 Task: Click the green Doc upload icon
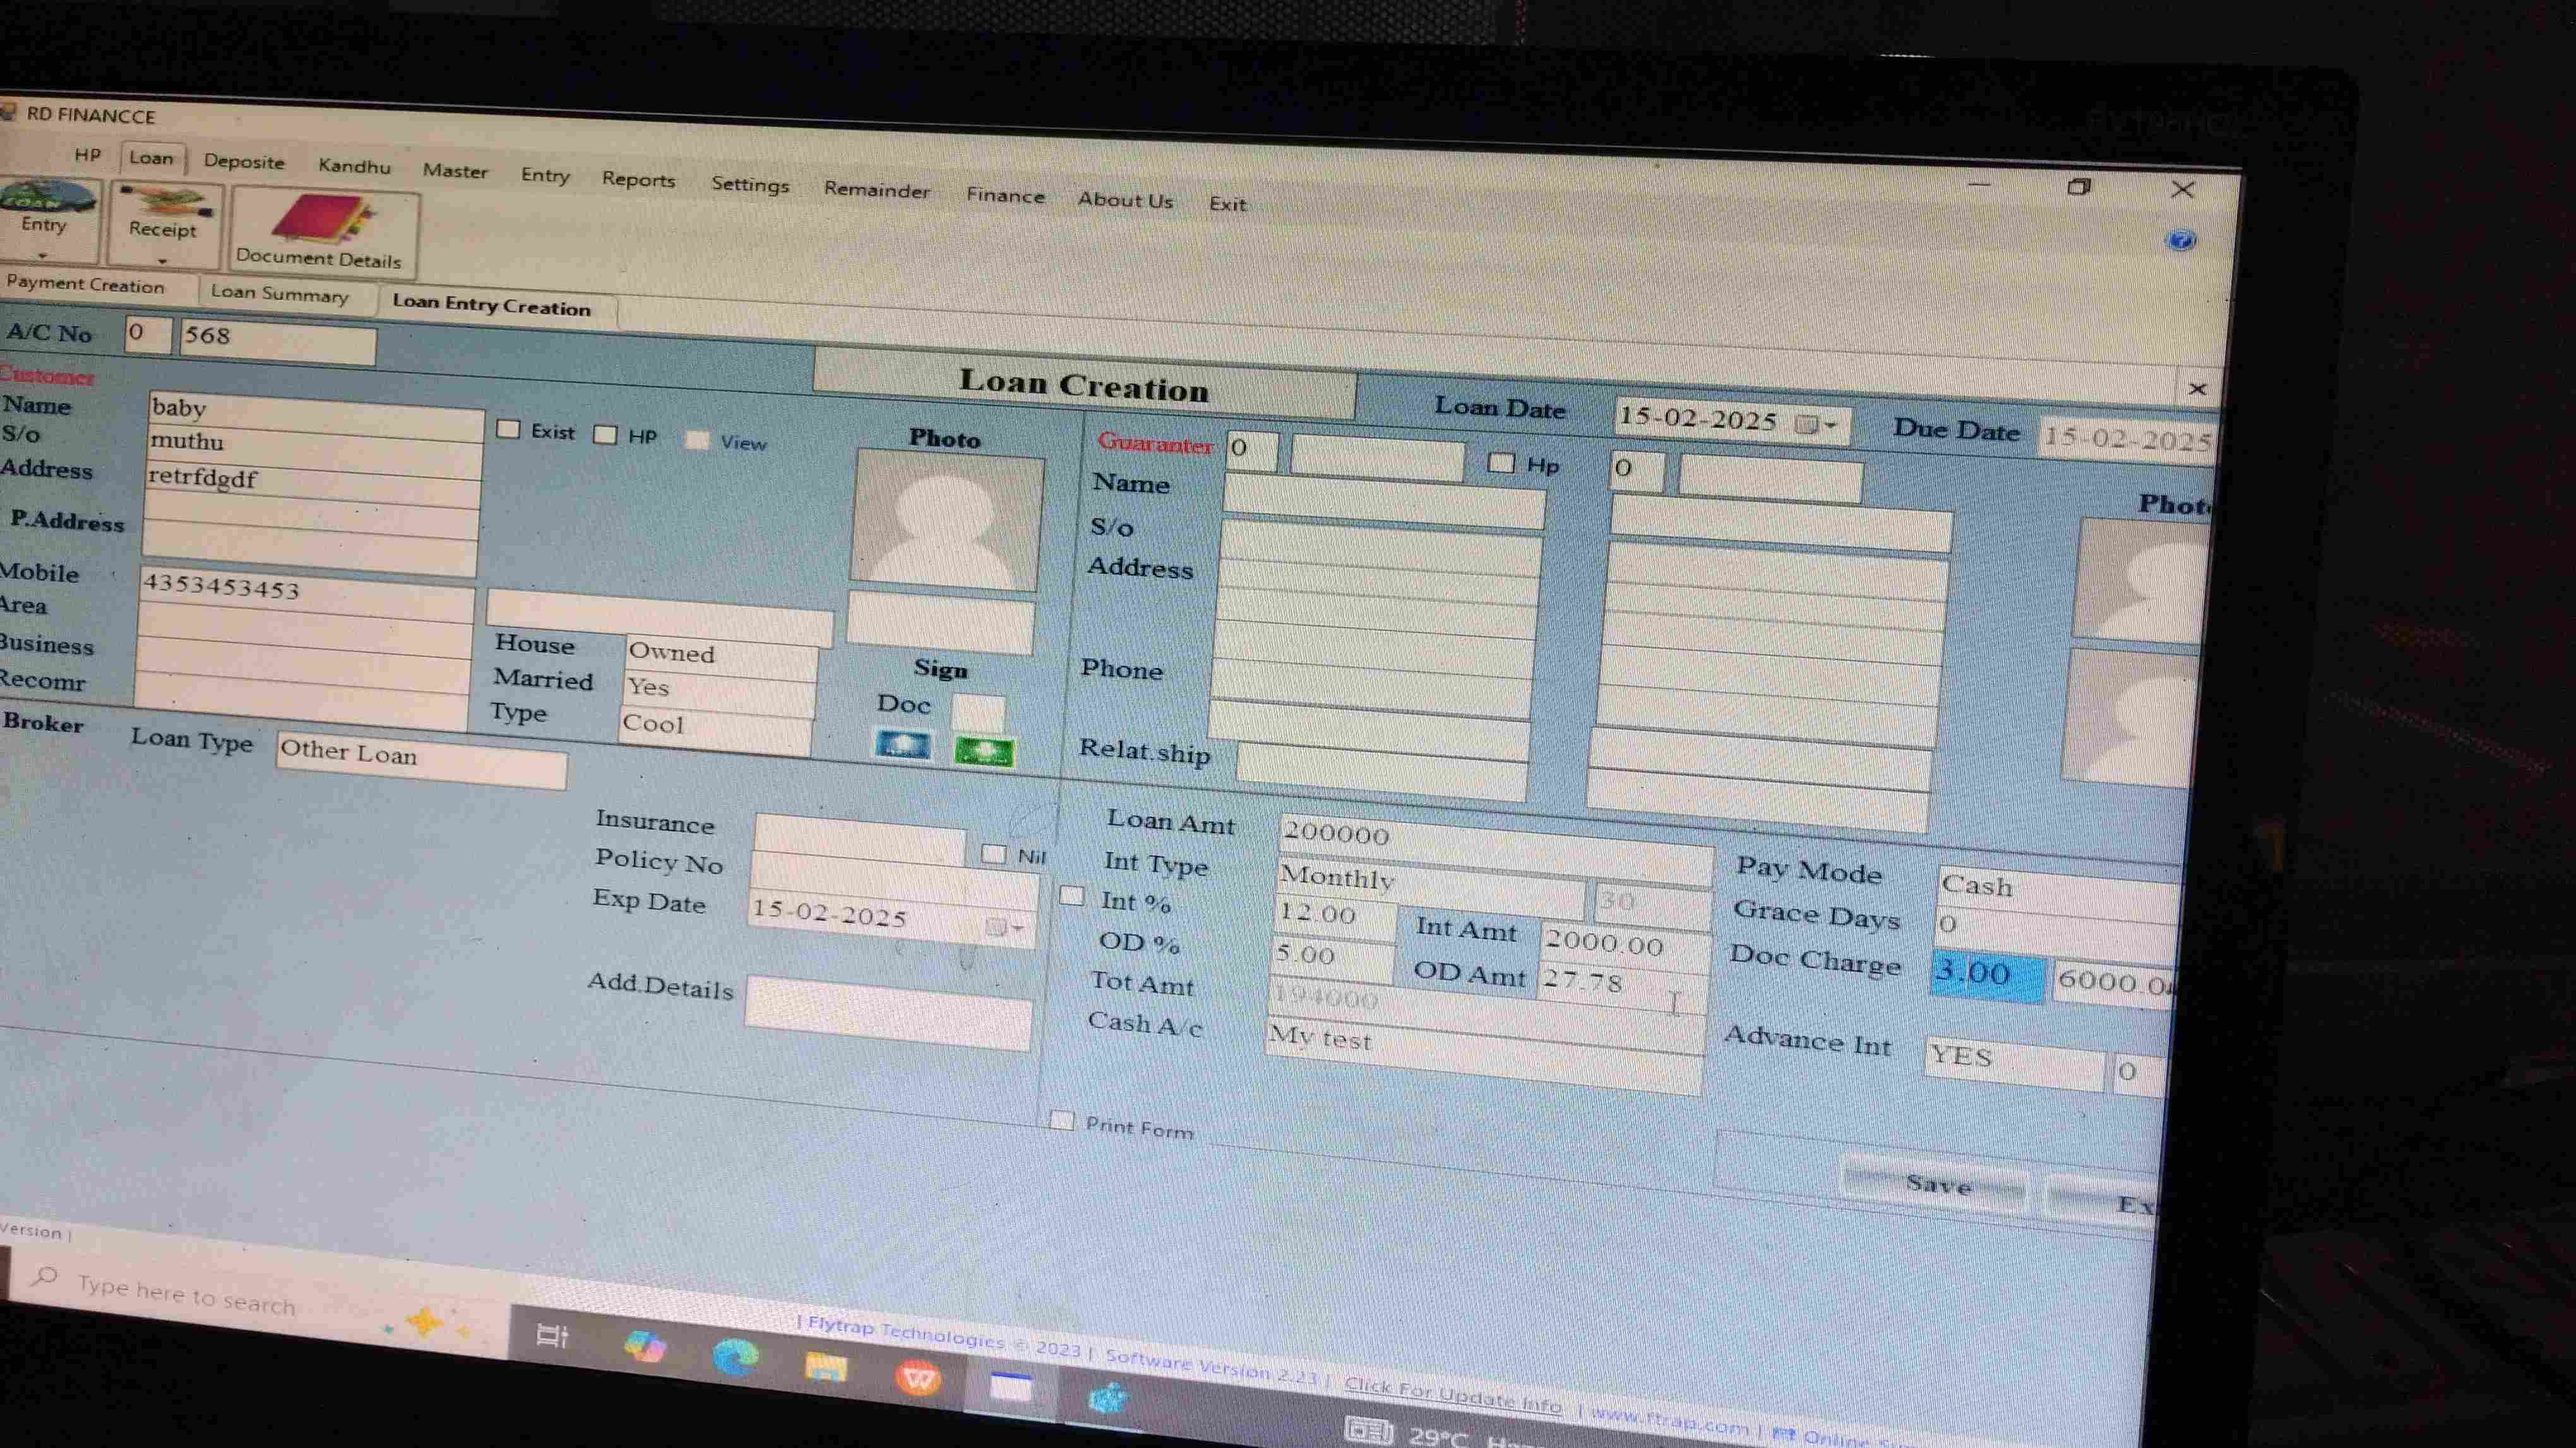[984, 752]
